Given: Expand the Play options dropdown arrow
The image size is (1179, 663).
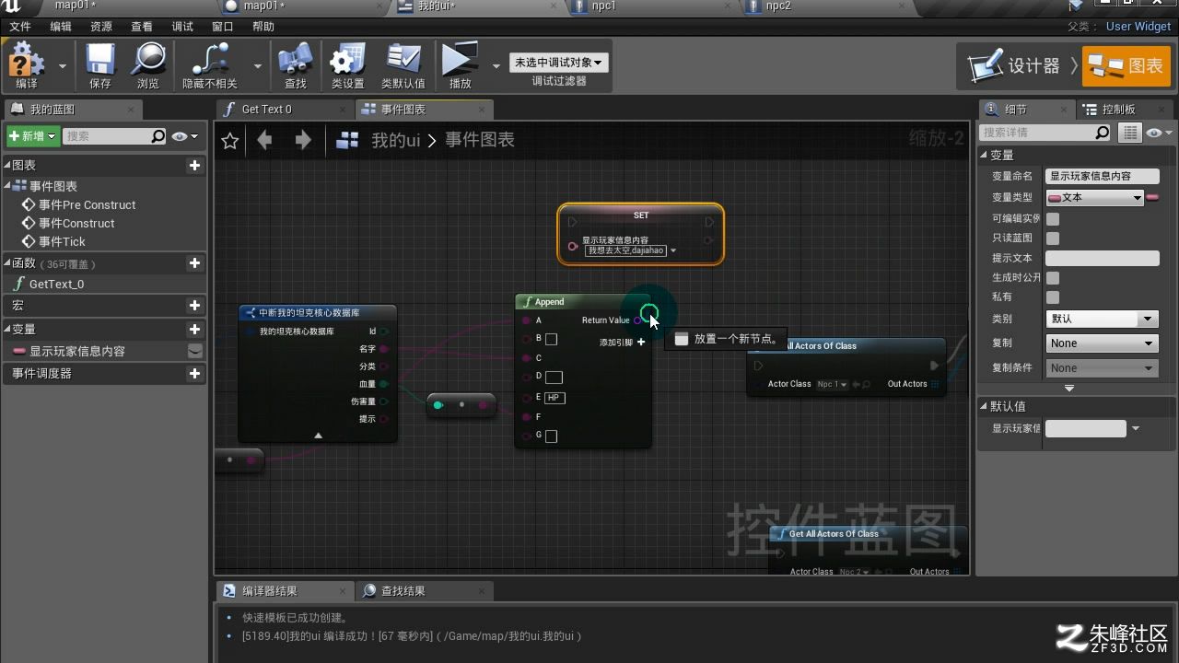Looking at the screenshot, I should (496, 66).
